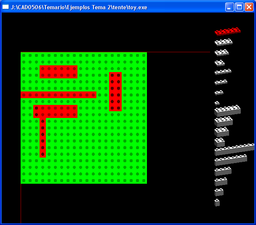The height and width of the screenshot is (225, 256).
Task: Click the long single-row red strip on baseplate
Action: (x=59, y=95)
